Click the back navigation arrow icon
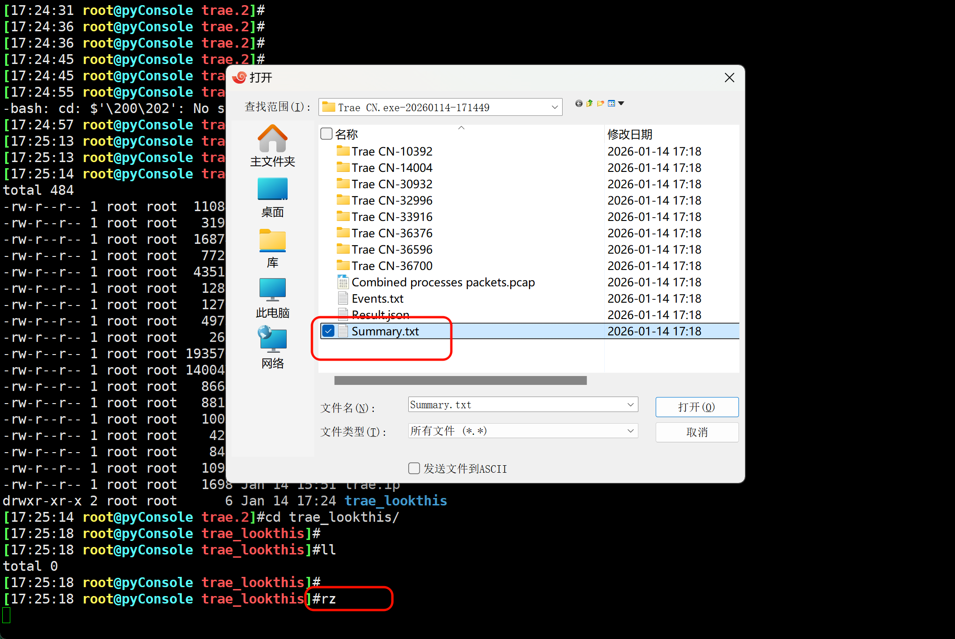 (x=579, y=104)
